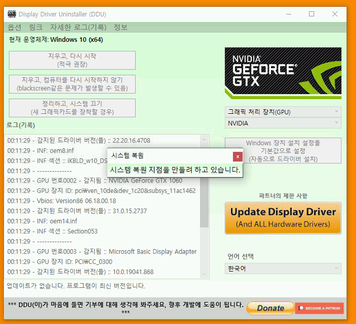
Task: Select log line GPU 장치 ID pci\ven_10de&dev_1c20
Action: pyautogui.click(x=101, y=190)
